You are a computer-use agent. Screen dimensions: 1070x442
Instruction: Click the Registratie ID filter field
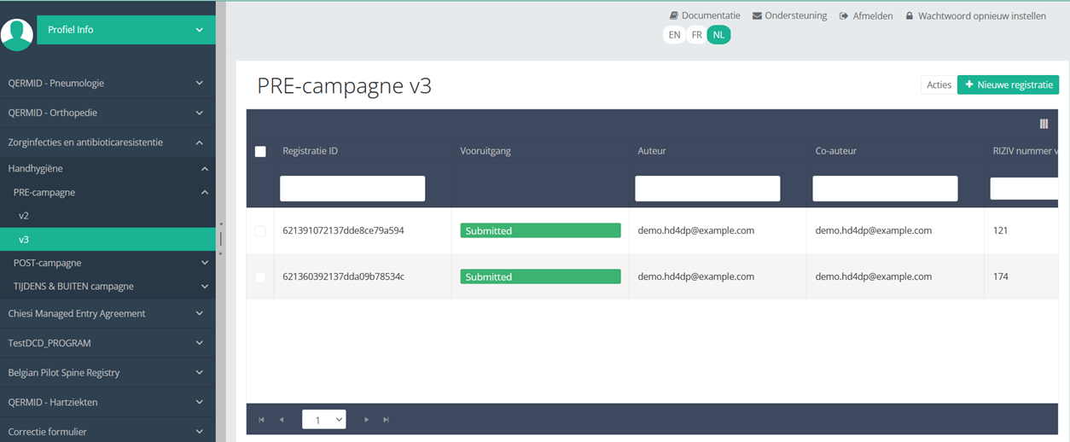[352, 189]
